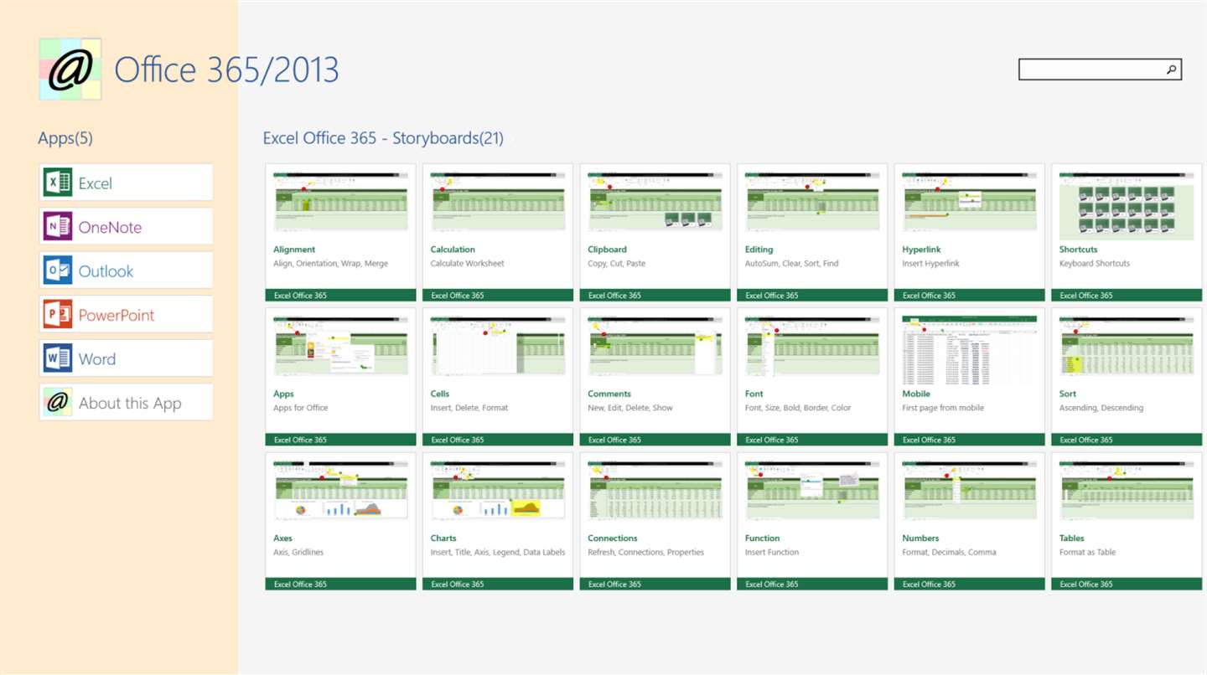This screenshot has width=1207, height=675.
Task: Open the Clipboard storyboard thumbnail
Action: [x=655, y=204]
